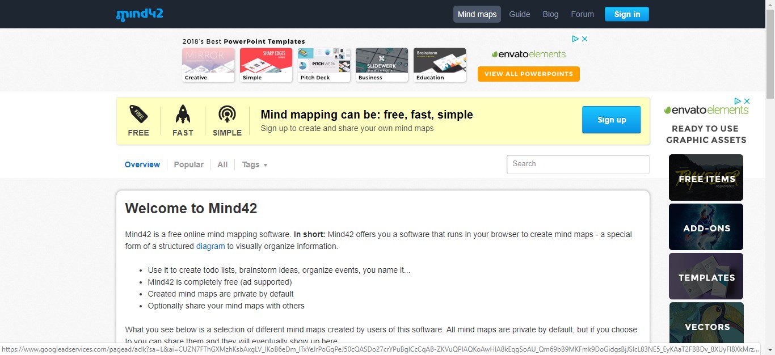This screenshot has width=775, height=355.
Task: Go to the Guide page
Action: (520, 14)
